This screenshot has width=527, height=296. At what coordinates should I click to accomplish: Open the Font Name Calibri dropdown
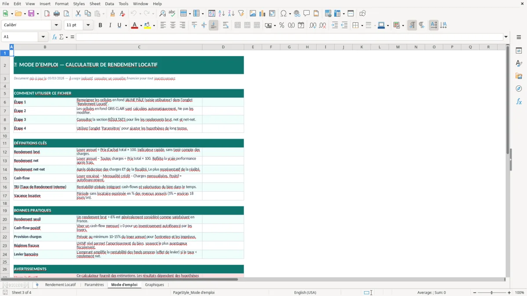click(56, 25)
